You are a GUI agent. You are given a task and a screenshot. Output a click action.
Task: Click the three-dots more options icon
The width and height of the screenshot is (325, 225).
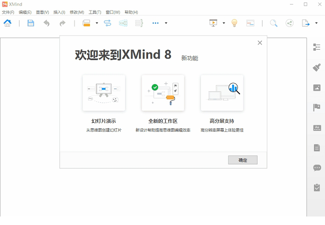[x=155, y=23]
